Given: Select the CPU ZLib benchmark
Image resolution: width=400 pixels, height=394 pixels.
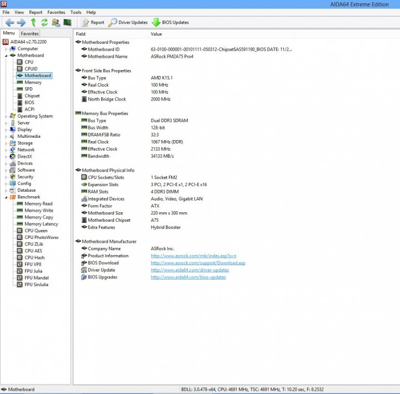Looking at the screenshot, I should click(x=34, y=244).
